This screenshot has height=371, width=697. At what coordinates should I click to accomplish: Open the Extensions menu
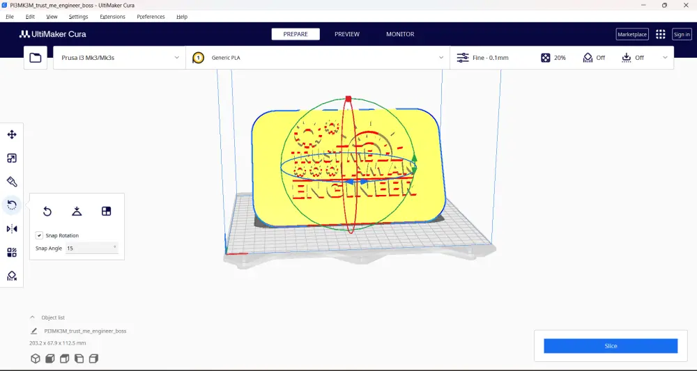[x=112, y=17]
